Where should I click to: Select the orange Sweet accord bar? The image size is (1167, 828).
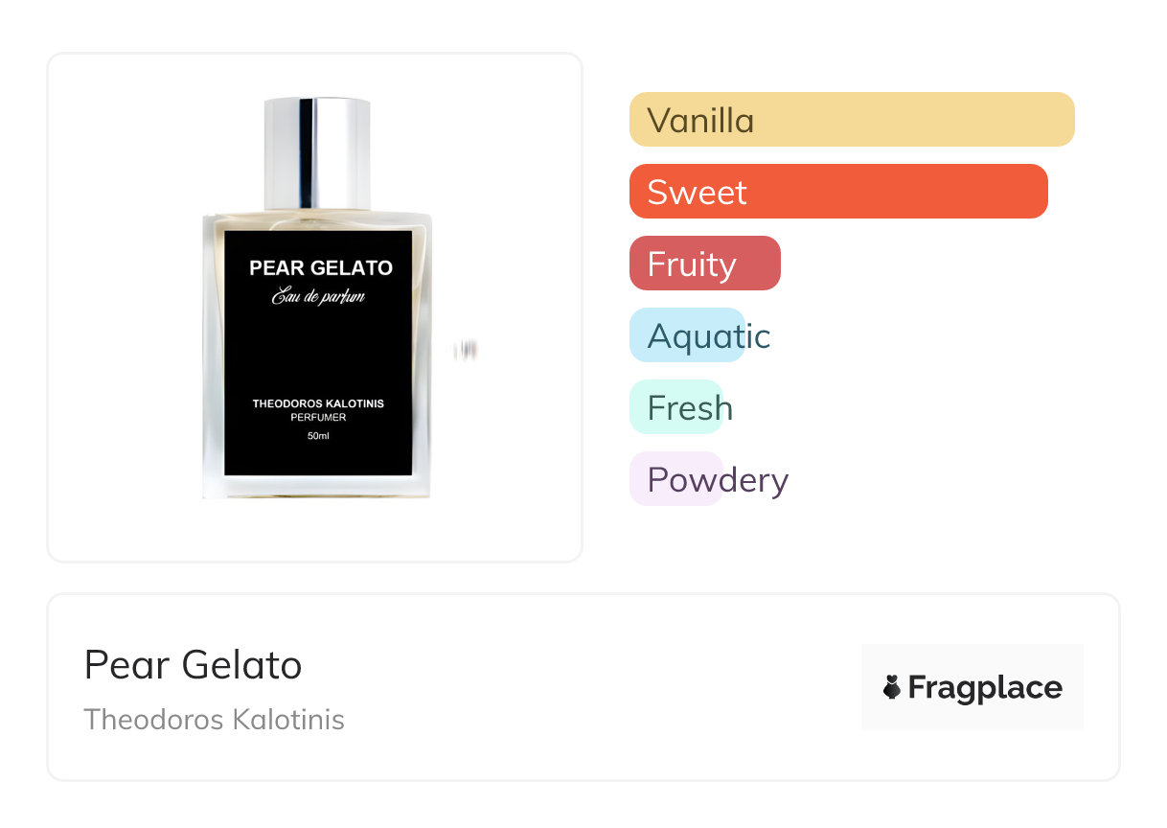[837, 192]
